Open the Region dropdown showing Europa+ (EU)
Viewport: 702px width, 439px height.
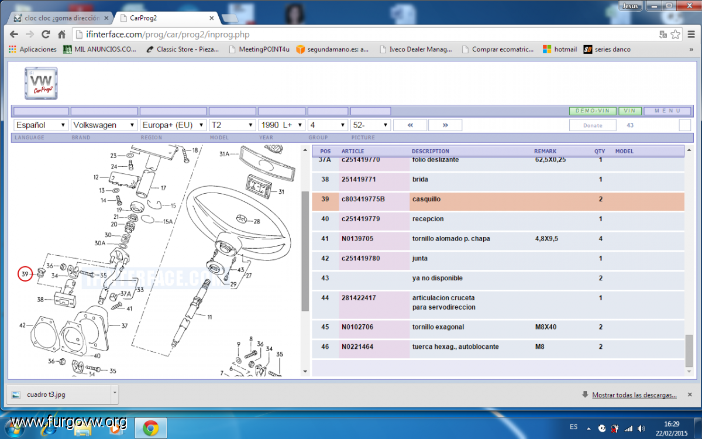[173, 125]
